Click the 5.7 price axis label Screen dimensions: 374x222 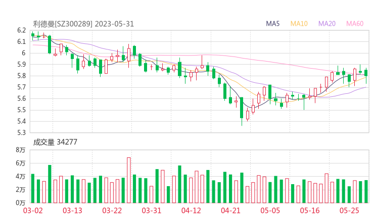pos(21,87)
